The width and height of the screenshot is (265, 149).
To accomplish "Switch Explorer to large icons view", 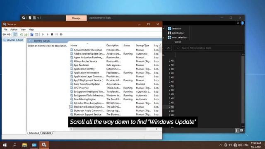I will pyautogui.click(x=241, y=130).
